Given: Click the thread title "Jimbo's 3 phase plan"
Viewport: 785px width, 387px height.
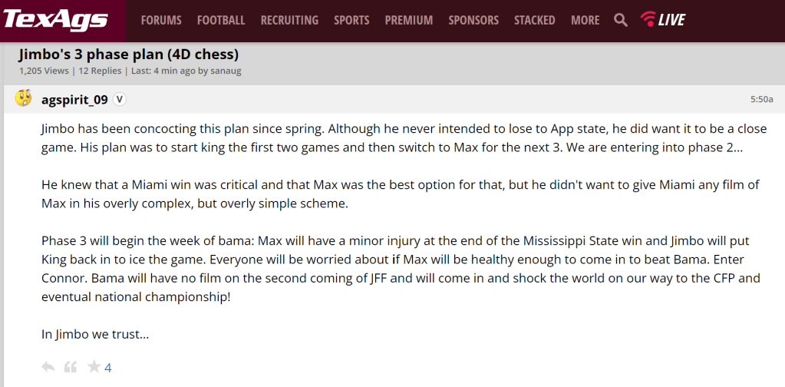Looking at the screenshot, I should click(128, 55).
